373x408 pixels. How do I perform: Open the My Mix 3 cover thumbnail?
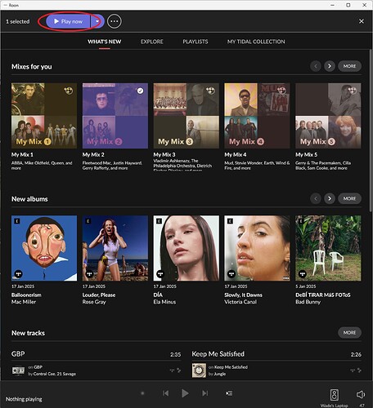click(x=186, y=116)
